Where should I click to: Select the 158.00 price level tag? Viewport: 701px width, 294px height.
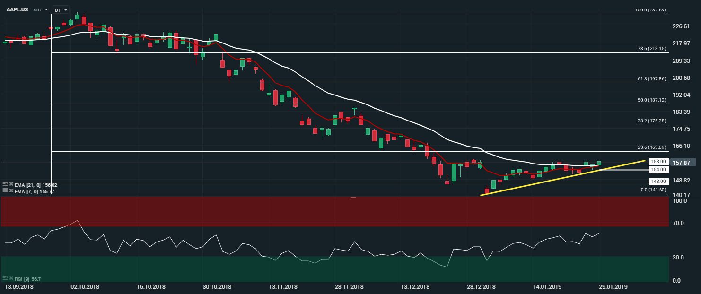tap(659, 162)
